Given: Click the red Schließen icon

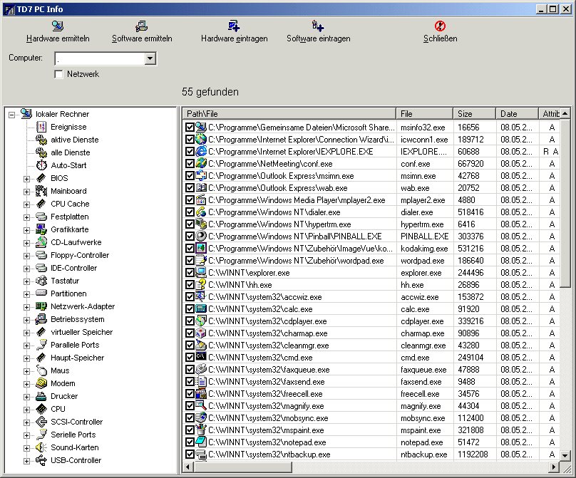Looking at the screenshot, I should point(440,26).
